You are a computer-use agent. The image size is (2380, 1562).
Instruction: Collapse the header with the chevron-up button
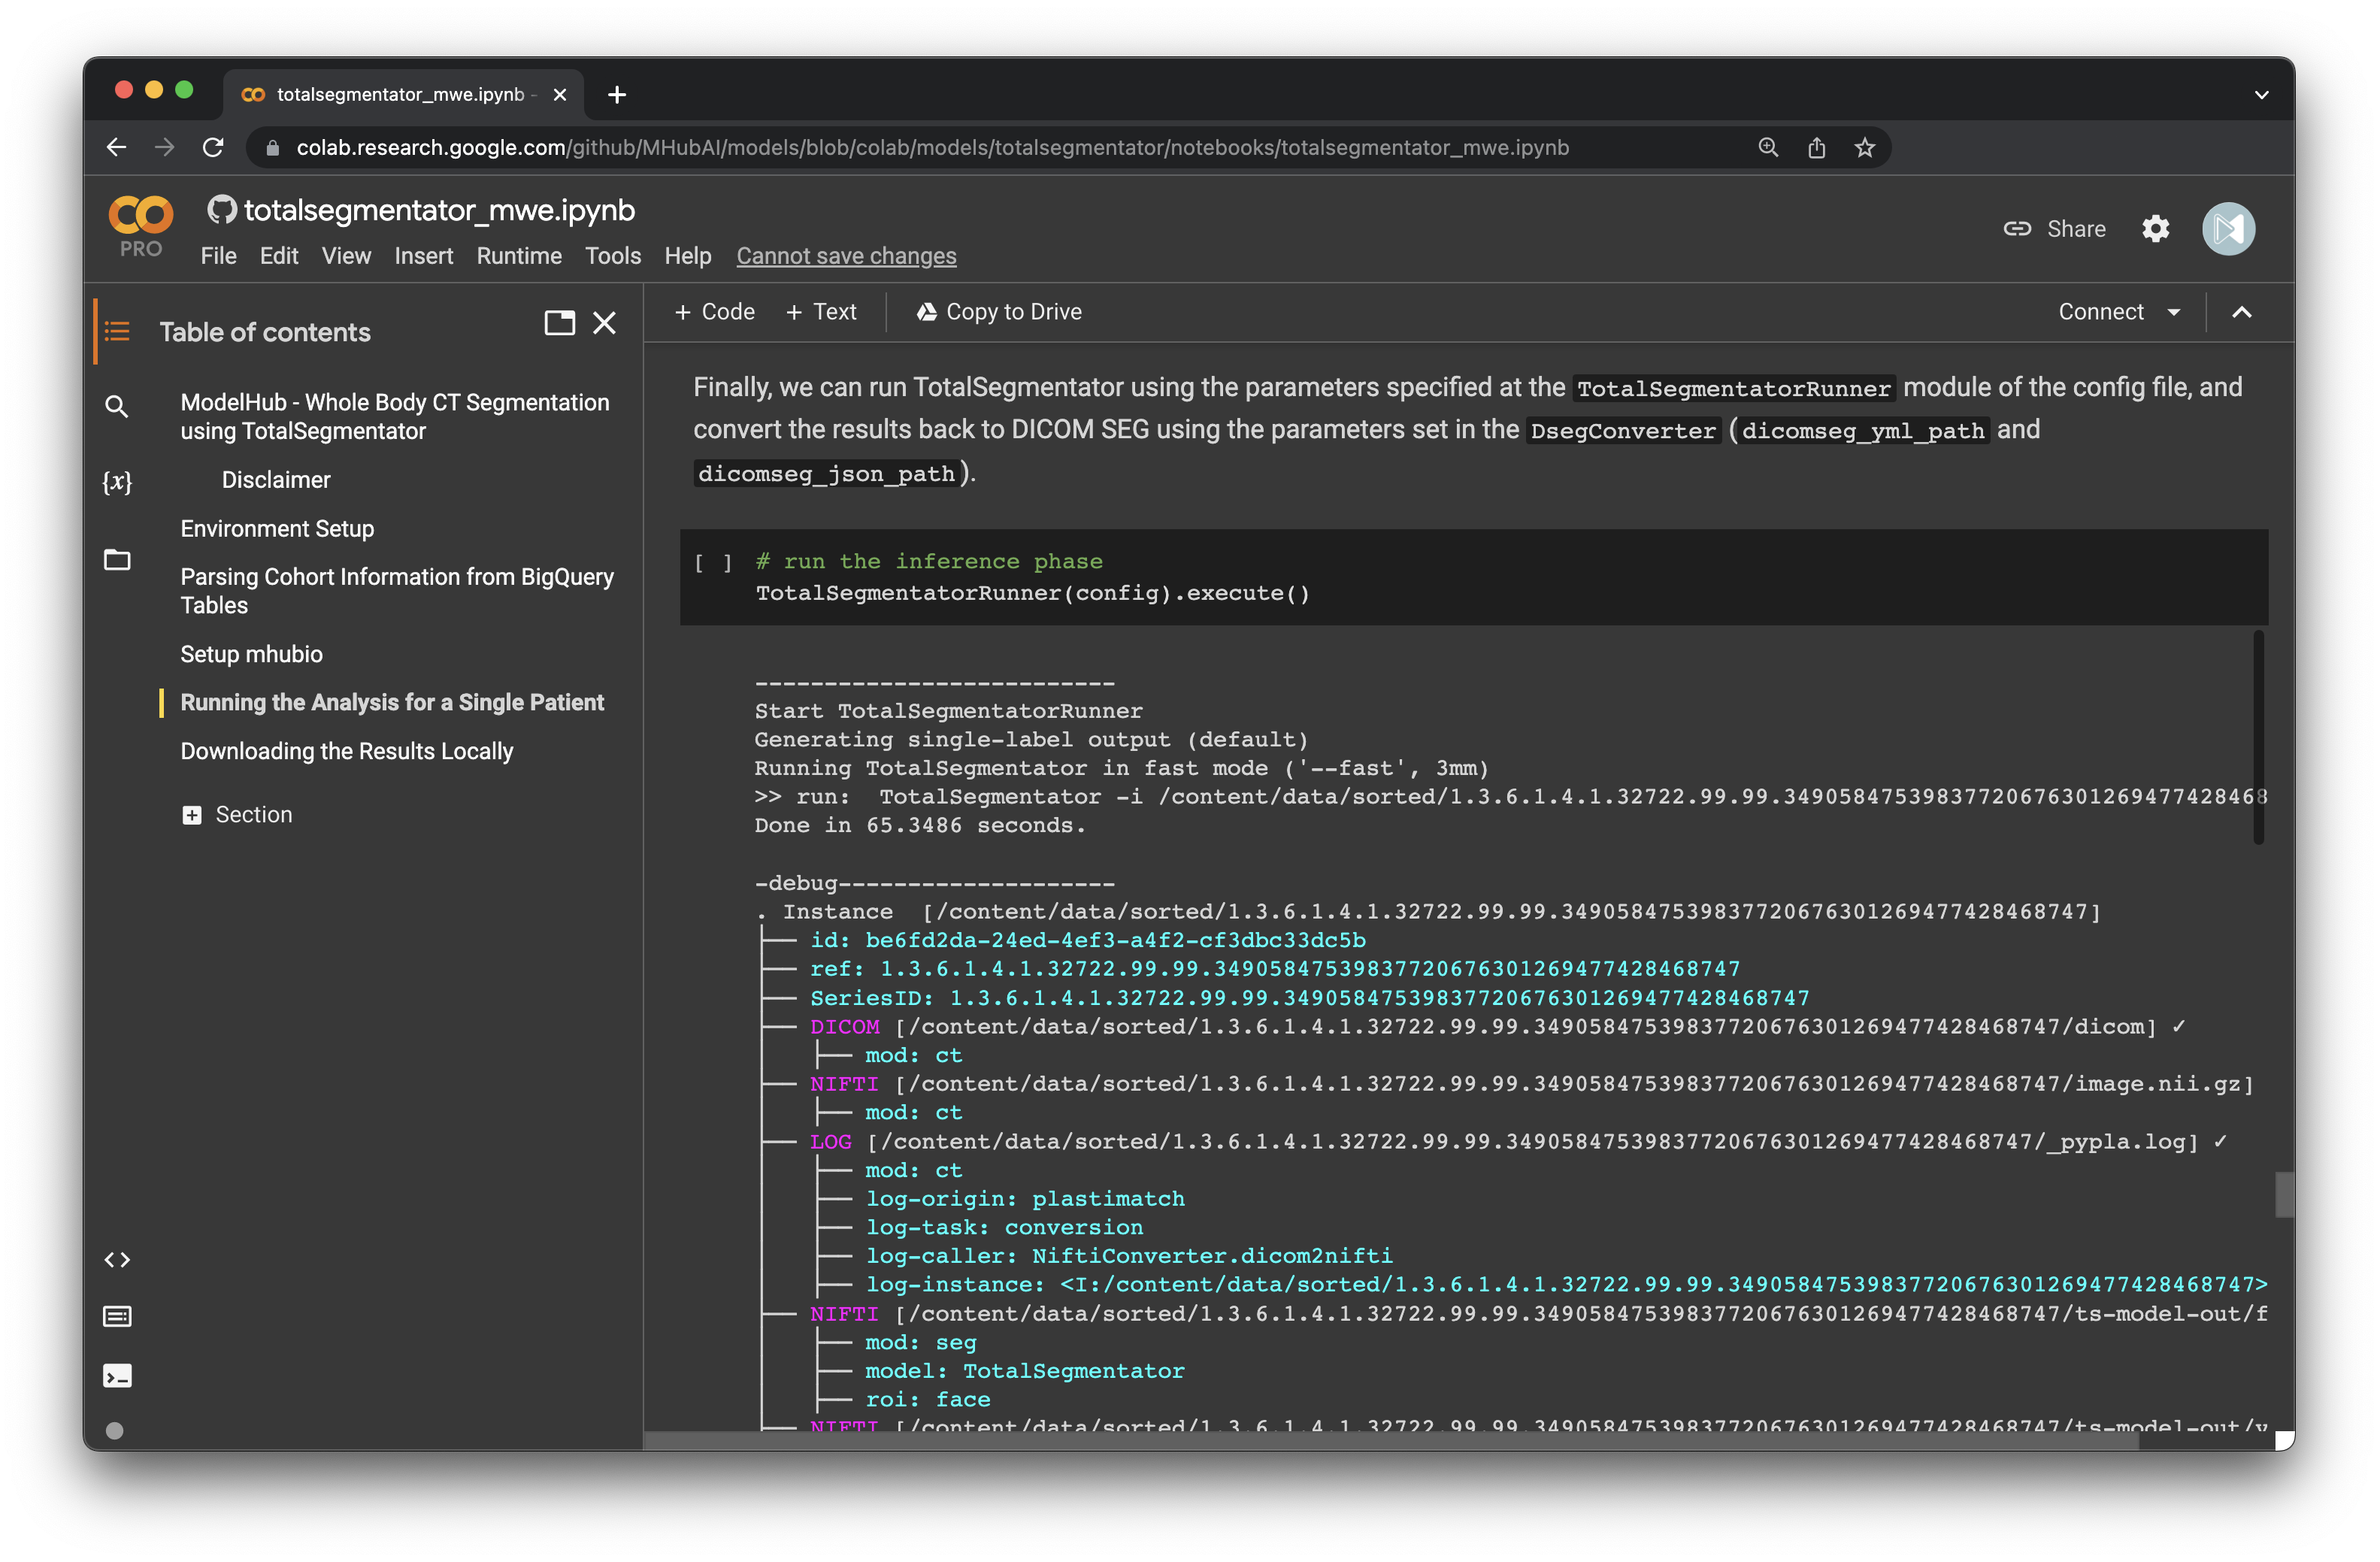2242,312
